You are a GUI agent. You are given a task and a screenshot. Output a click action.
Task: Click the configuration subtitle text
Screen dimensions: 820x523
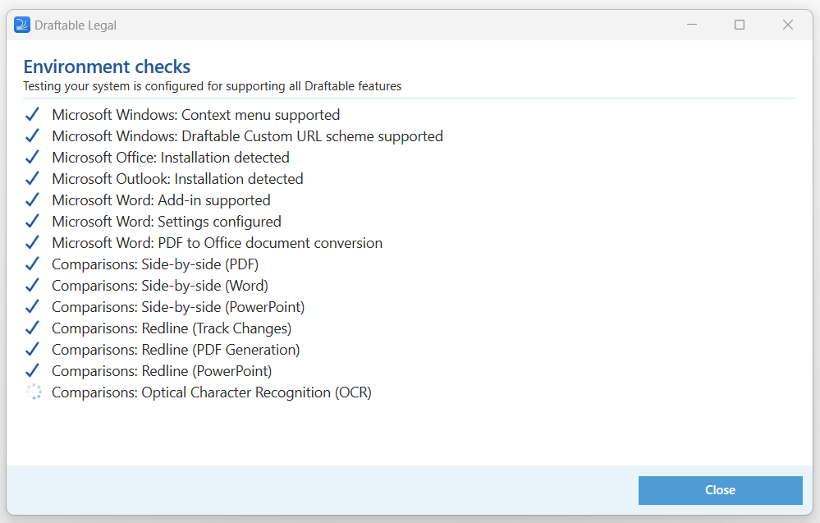213,85
